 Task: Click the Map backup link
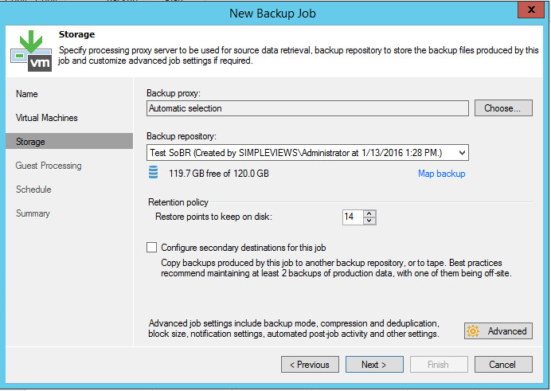click(x=441, y=174)
